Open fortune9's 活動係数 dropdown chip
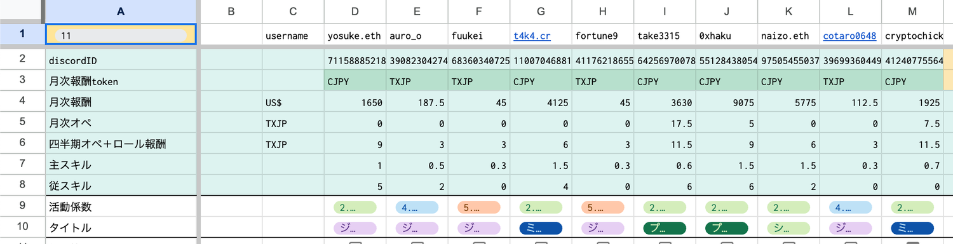The width and height of the screenshot is (953, 244). [x=602, y=207]
